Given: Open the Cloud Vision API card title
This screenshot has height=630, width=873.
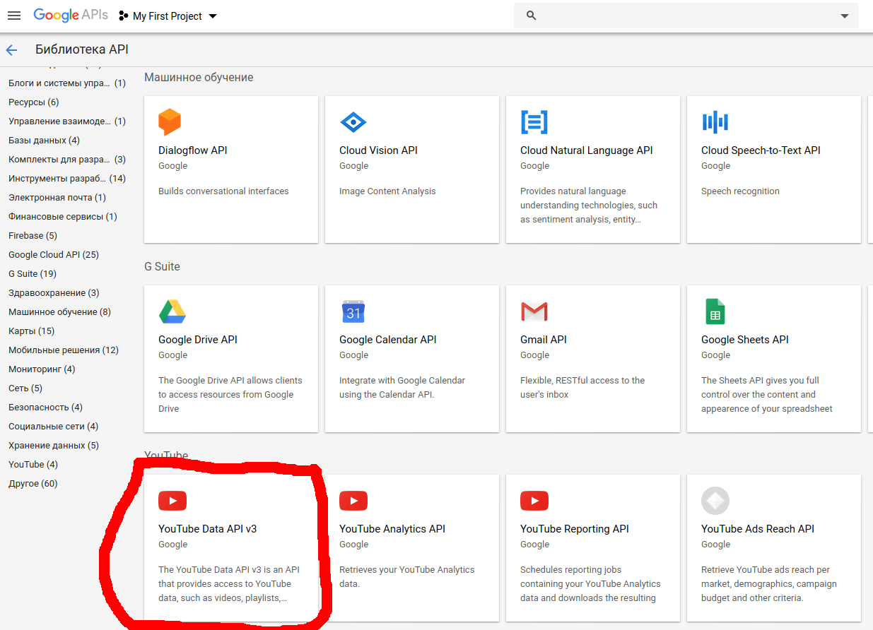Looking at the screenshot, I should 378,150.
